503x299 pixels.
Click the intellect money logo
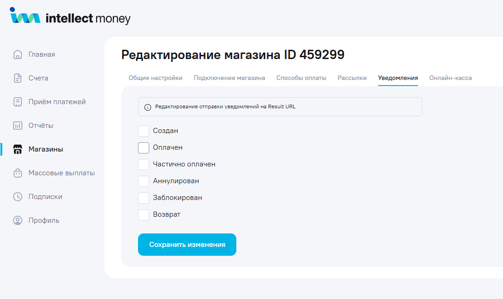coord(70,17)
